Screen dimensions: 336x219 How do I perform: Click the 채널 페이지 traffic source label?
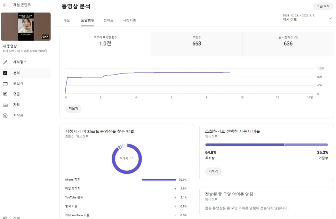(73, 188)
